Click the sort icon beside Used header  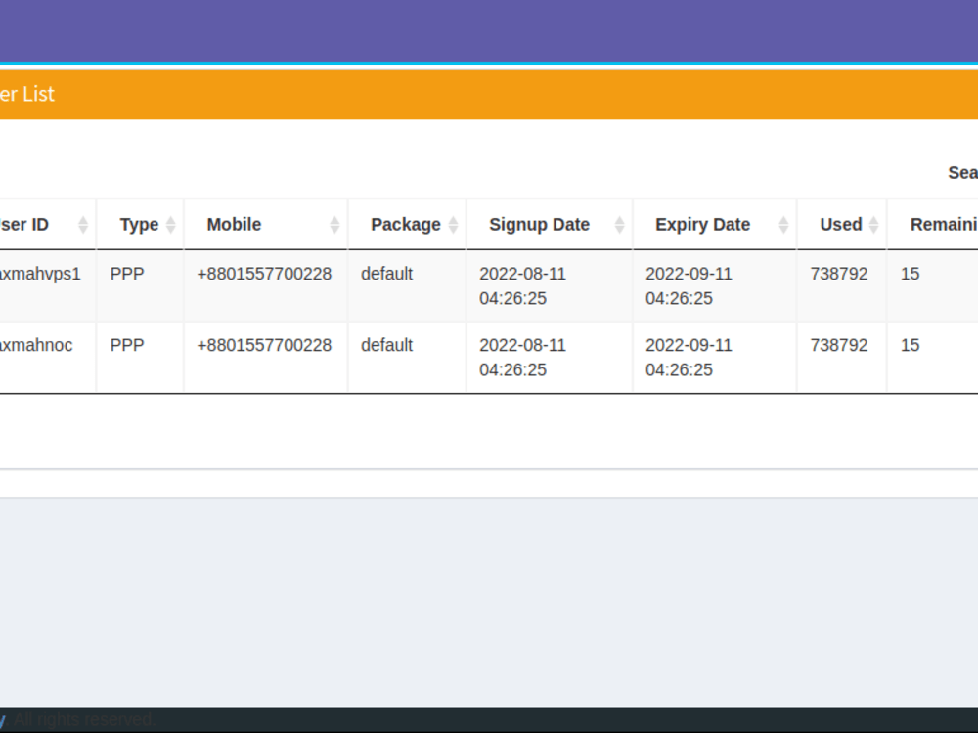pos(872,224)
